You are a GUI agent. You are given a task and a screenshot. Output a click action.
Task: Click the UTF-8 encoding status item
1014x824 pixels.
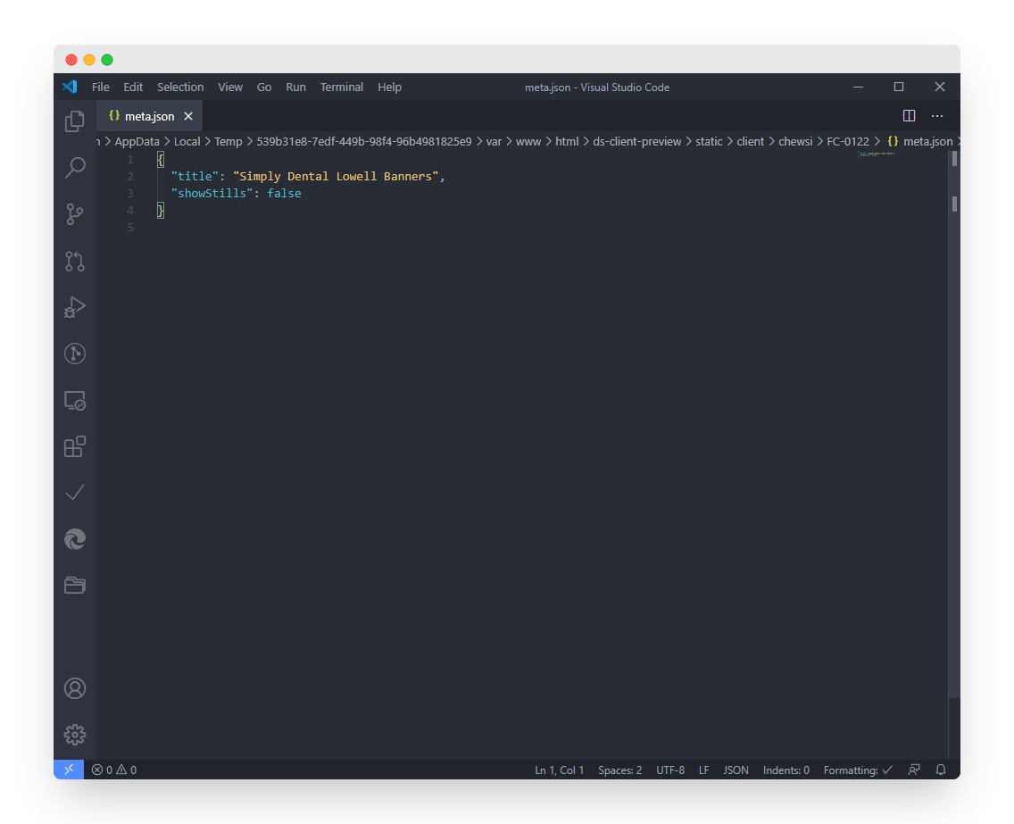click(670, 770)
